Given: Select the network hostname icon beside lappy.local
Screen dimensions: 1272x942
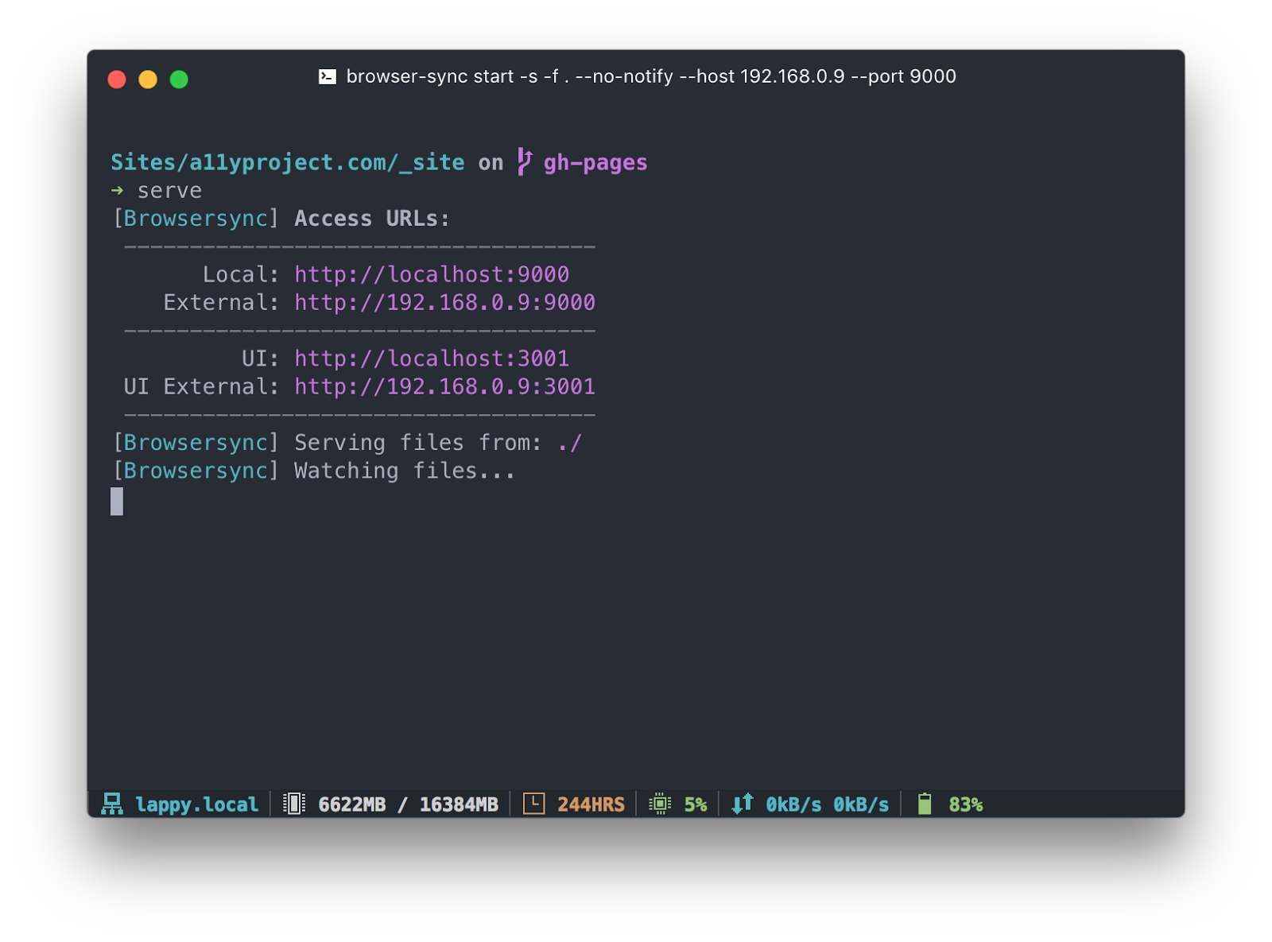Looking at the screenshot, I should (112, 804).
